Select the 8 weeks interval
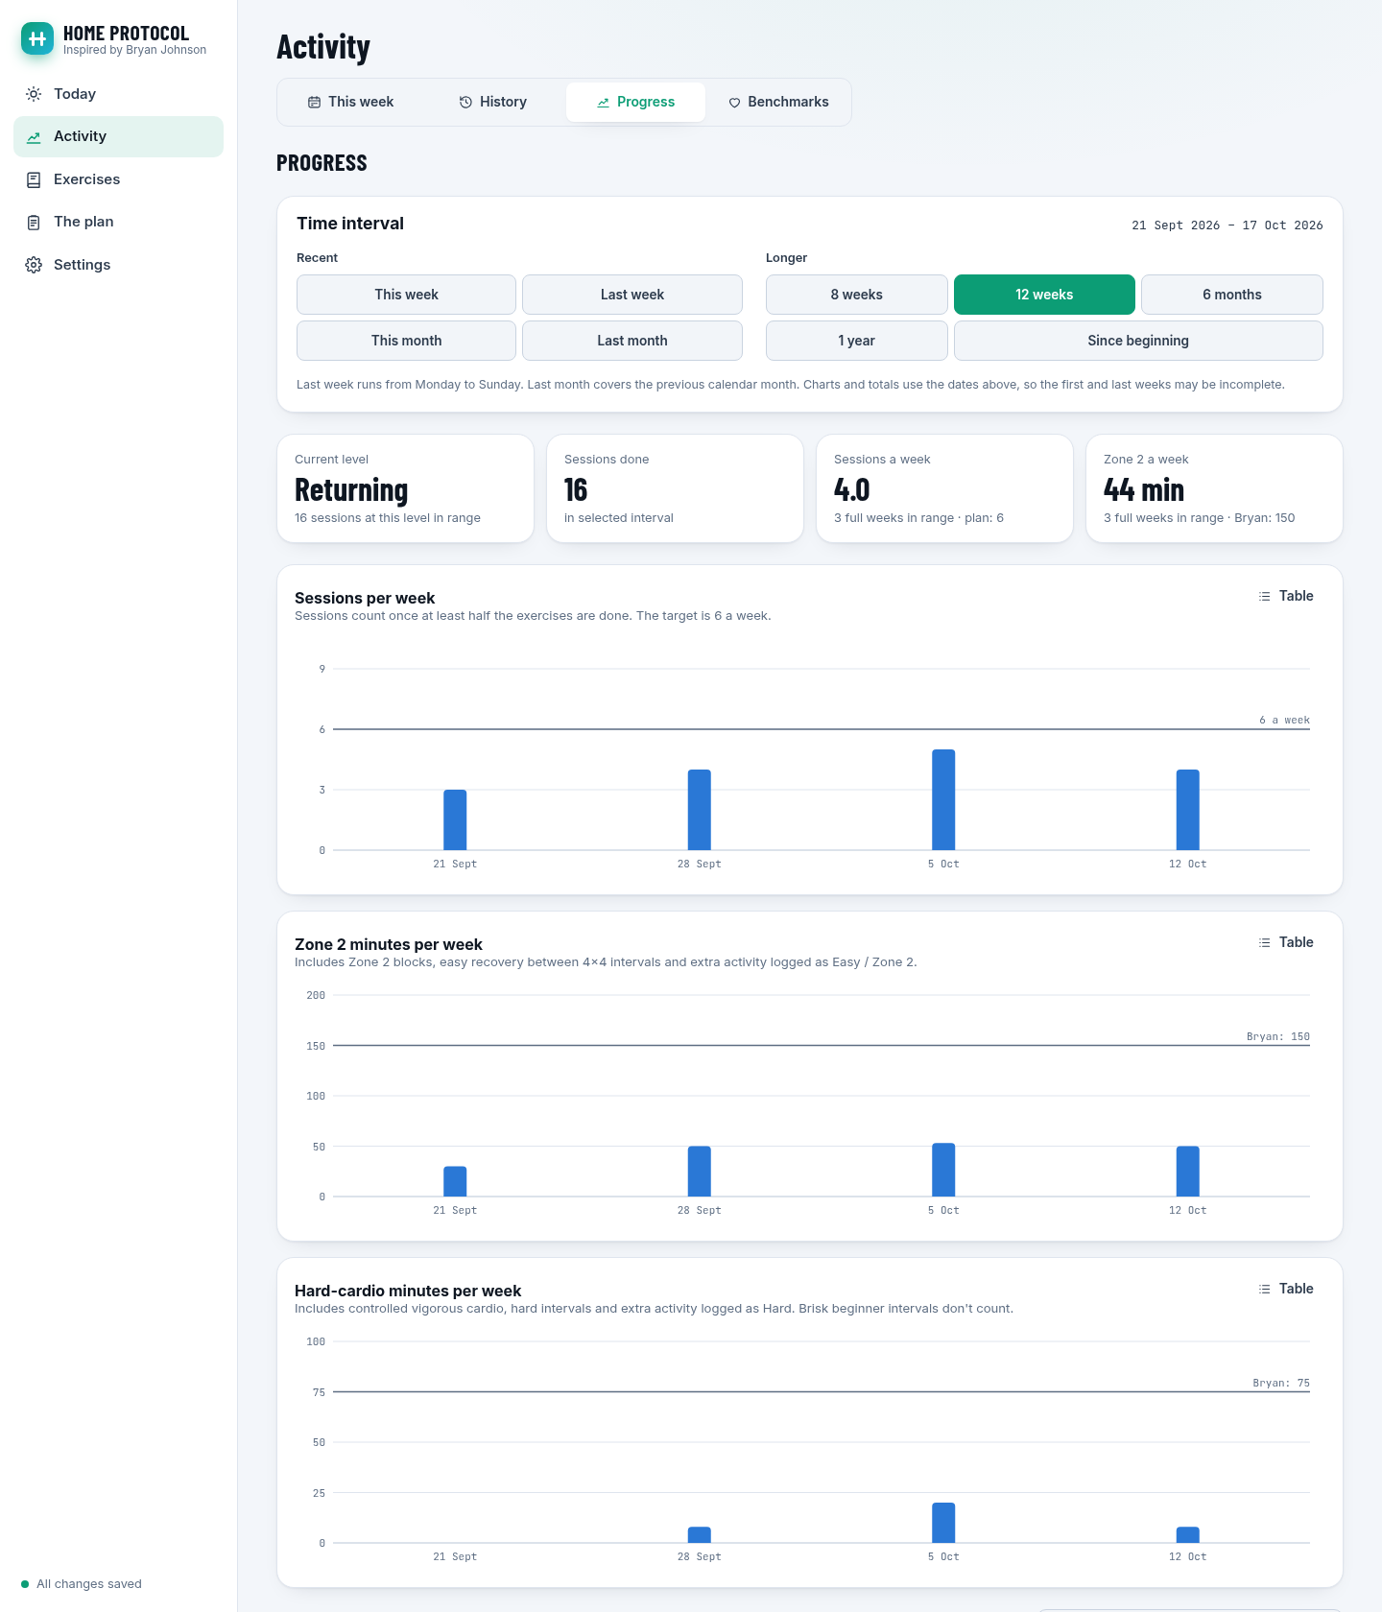Screen dimensions: 1382x1612 tap(857, 295)
